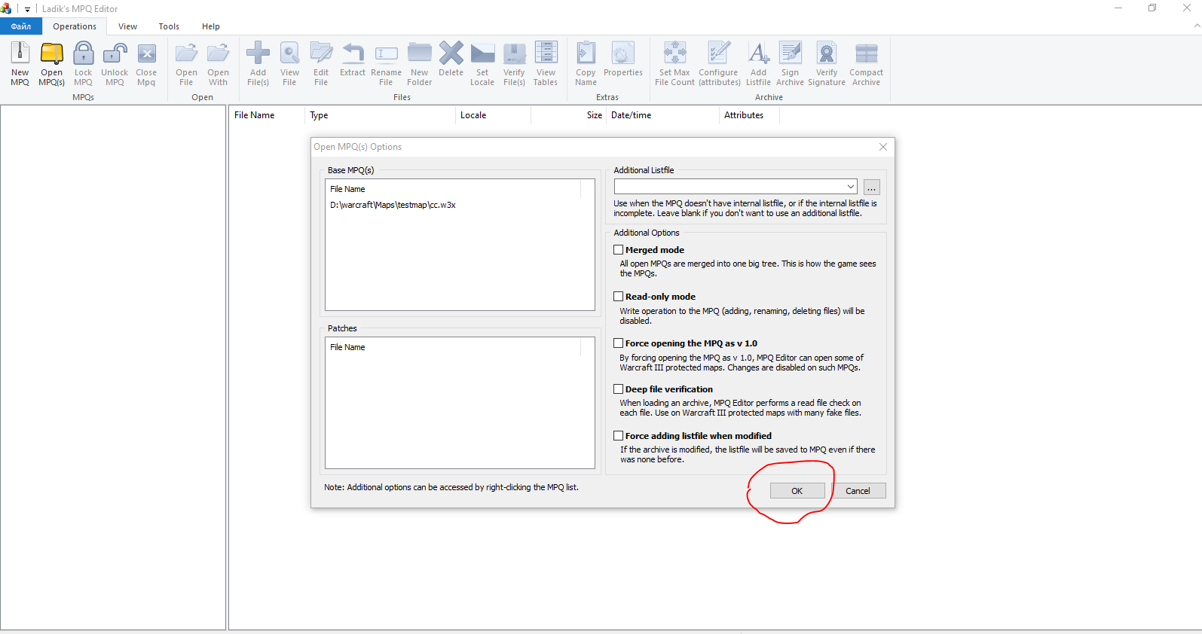1202x634 pixels.
Task: Click the Cancel button
Action: (x=858, y=491)
